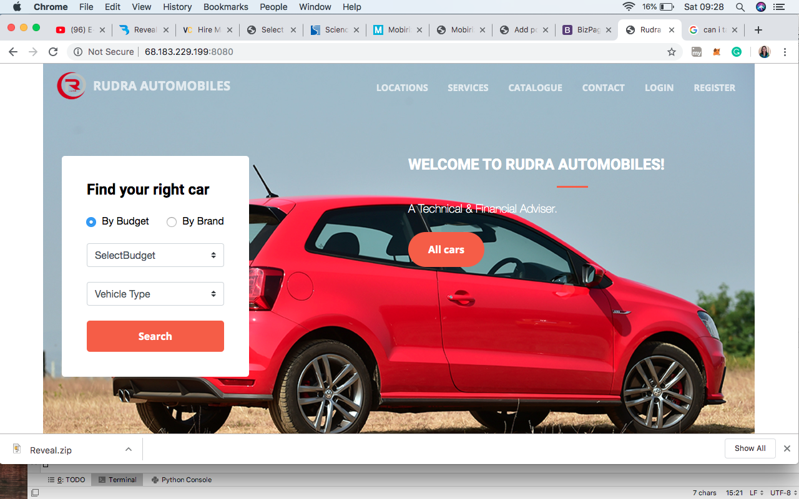This screenshot has width=799, height=499.
Task: Open Spotlight search in the menu bar
Action: [x=740, y=7]
